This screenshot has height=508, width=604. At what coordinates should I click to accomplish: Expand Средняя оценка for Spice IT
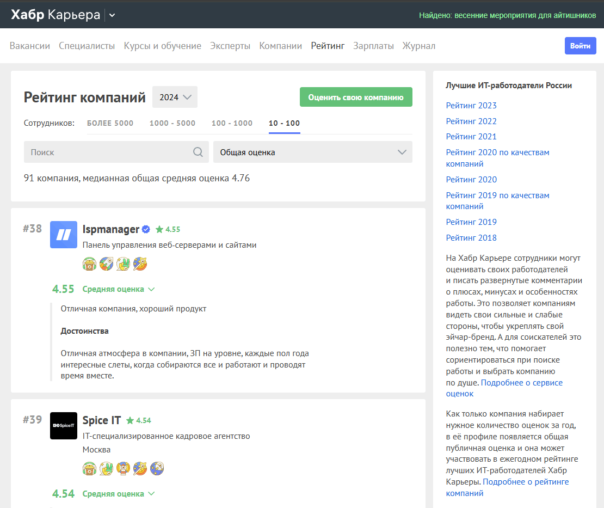[x=119, y=494]
